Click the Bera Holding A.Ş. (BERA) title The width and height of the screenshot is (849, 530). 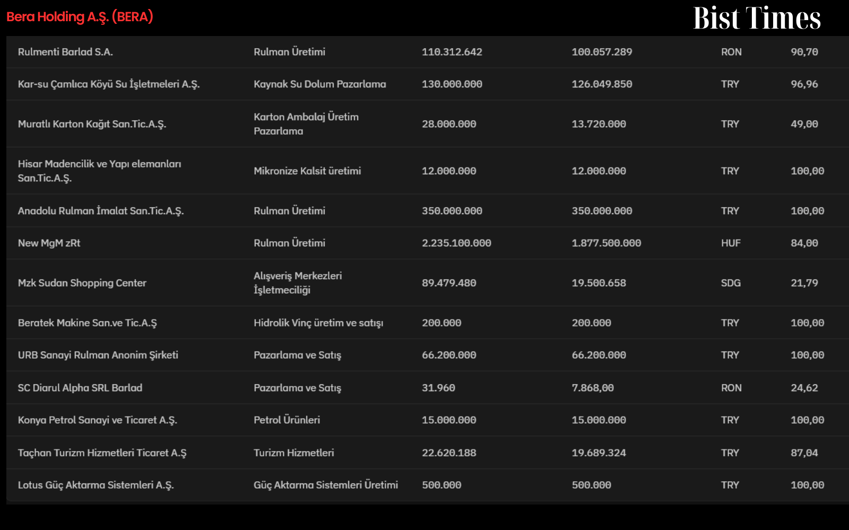pyautogui.click(x=80, y=17)
